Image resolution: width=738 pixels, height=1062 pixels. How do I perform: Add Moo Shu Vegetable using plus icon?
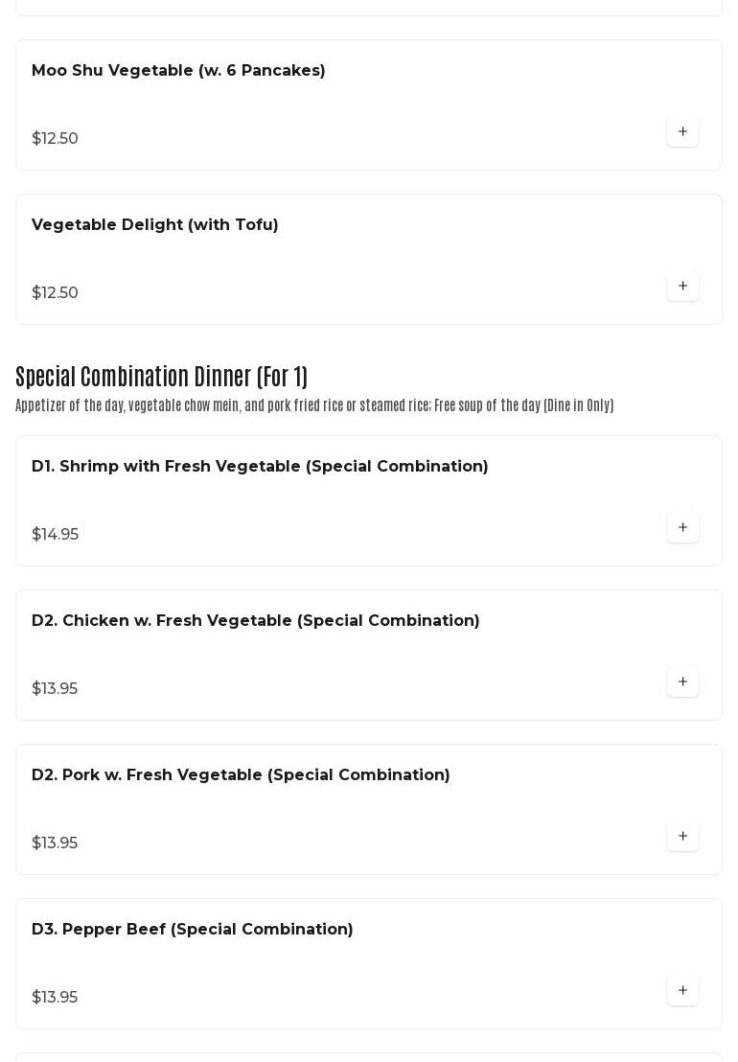click(682, 132)
